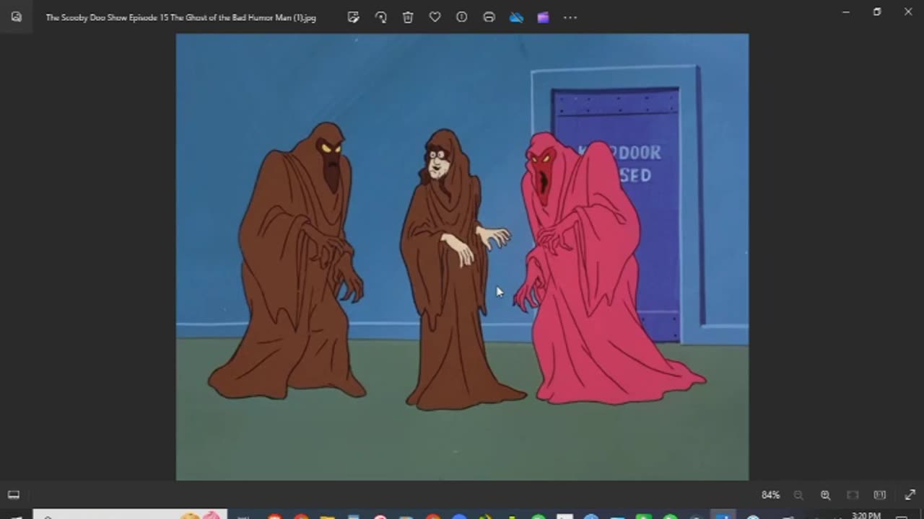Click the displayed cartoon image

point(462,257)
